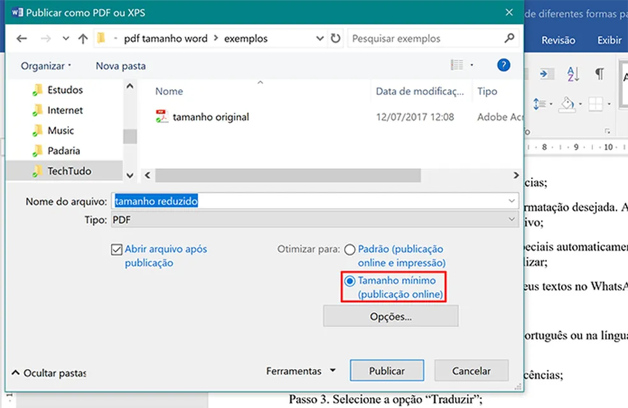
Task: Click the horizontal scrollbar left arrow
Action: pyautogui.click(x=147, y=175)
